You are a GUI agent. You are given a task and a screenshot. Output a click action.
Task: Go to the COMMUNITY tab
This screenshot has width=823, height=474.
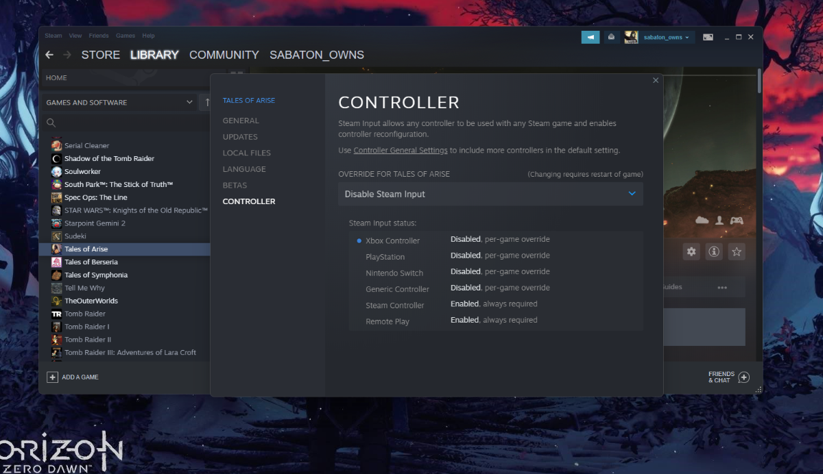click(x=224, y=55)
